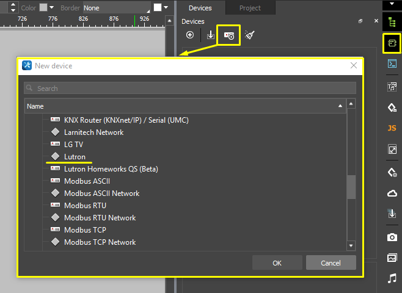Click the add new device icon
The width and height of the screenshot is (402, 293).
click(x=190, y=35)
